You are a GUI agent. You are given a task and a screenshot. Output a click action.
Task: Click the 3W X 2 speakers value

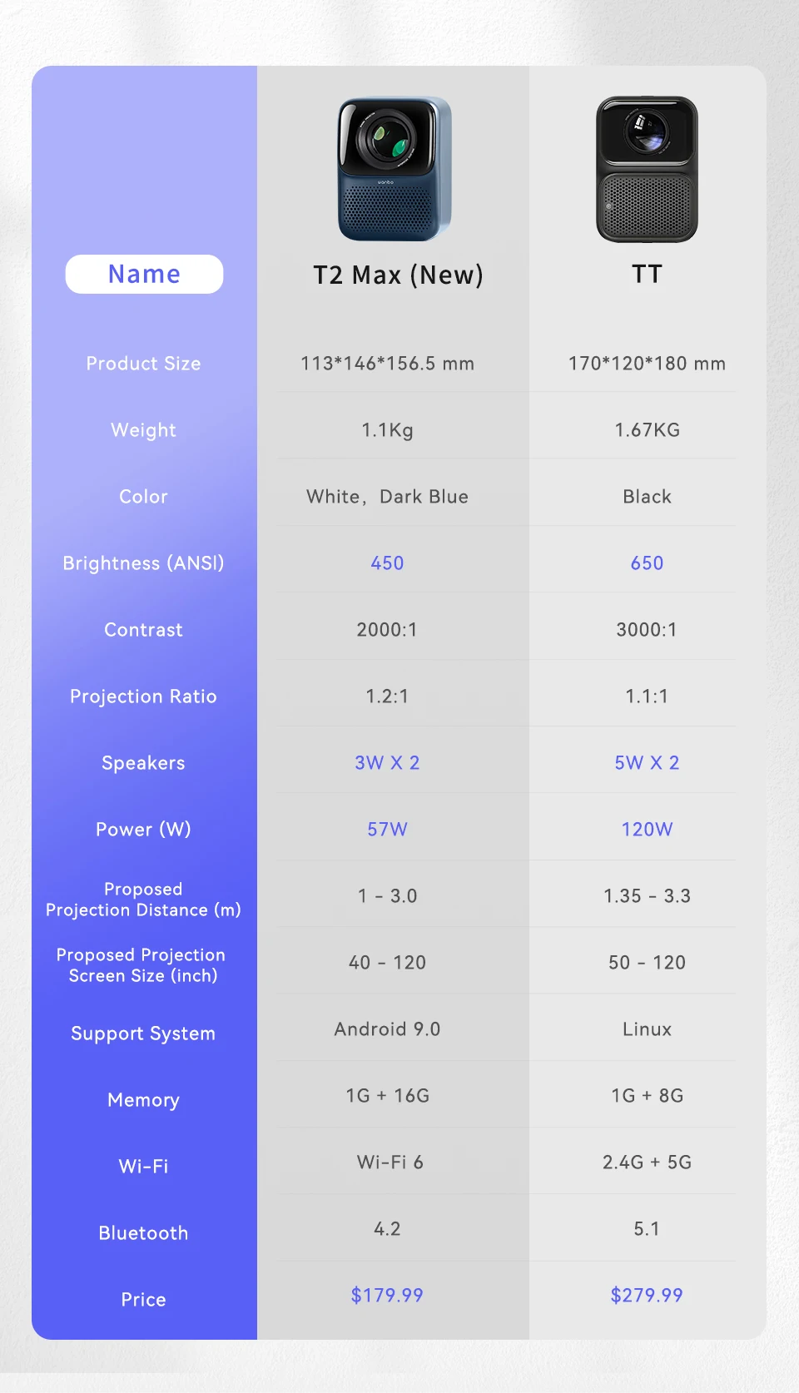387,763
